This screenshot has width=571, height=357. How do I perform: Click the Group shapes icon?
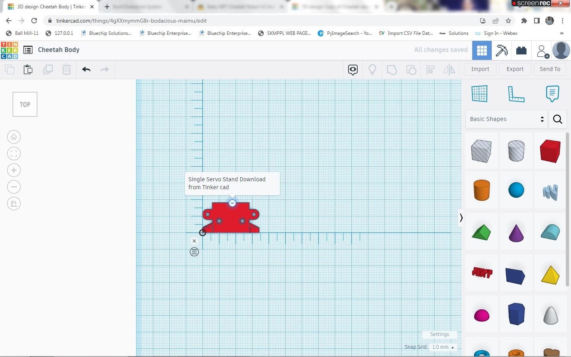click(392, 70)
